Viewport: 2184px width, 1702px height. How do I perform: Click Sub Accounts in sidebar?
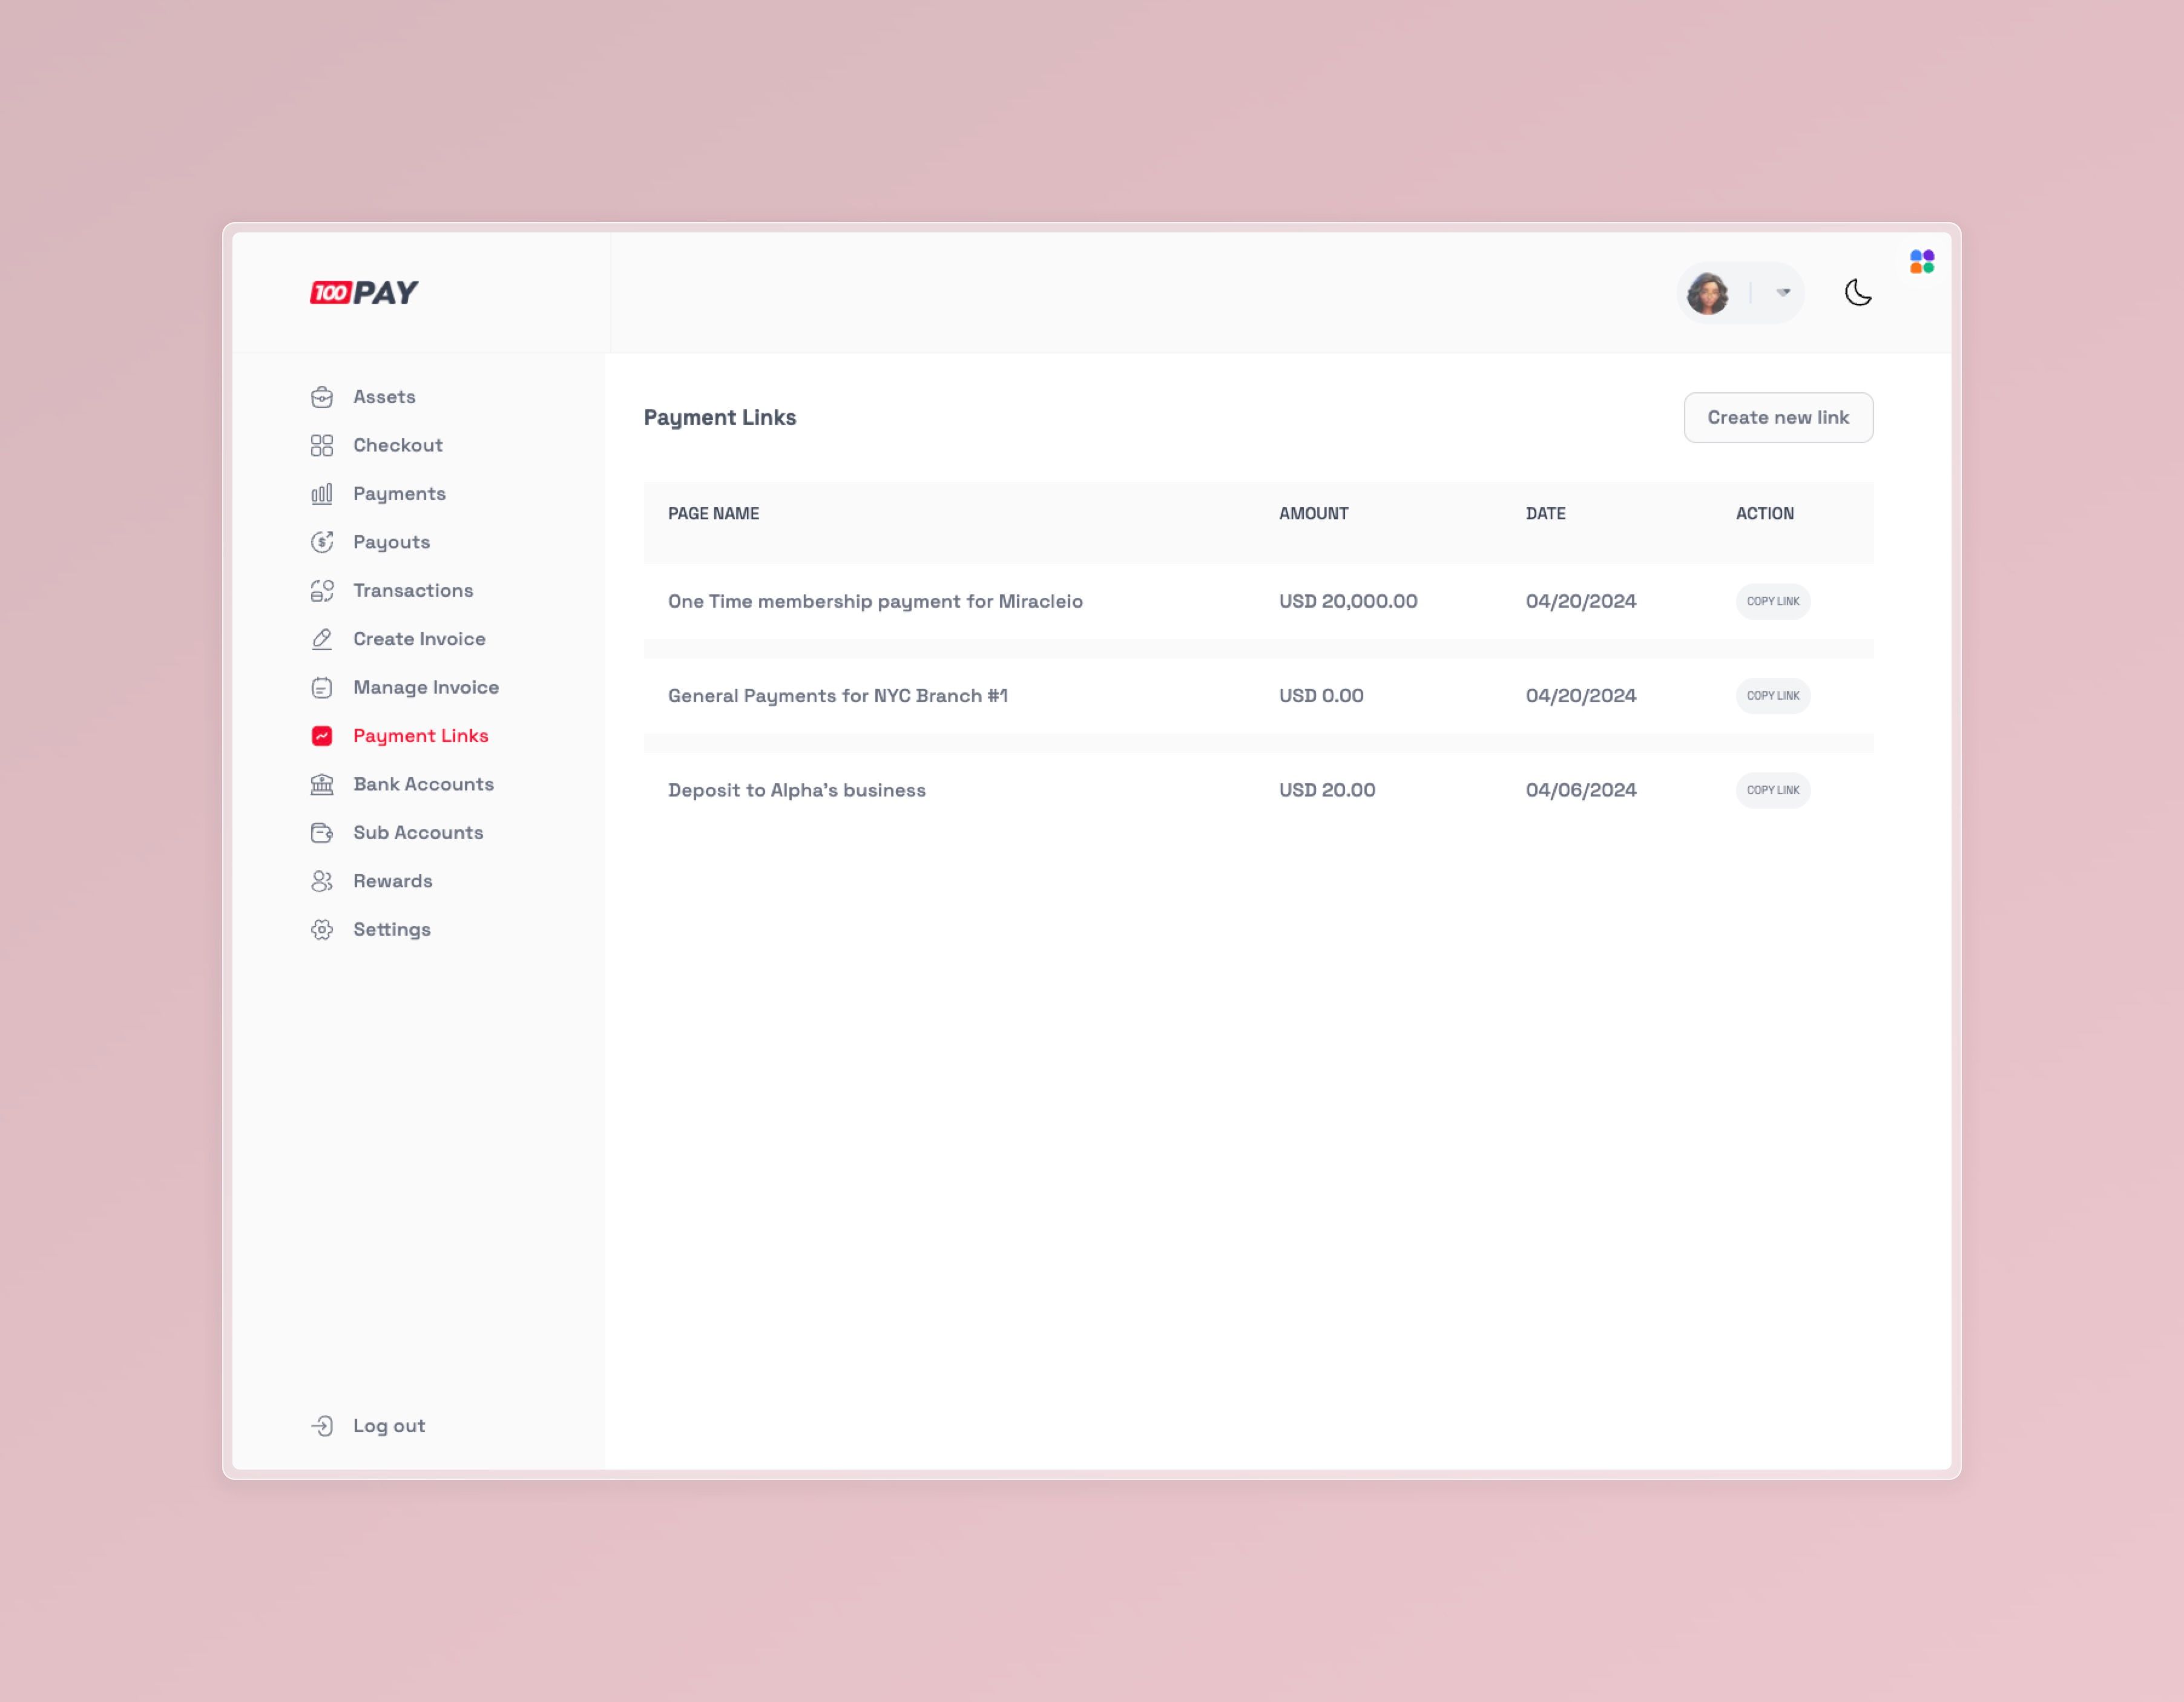point(416,832)
